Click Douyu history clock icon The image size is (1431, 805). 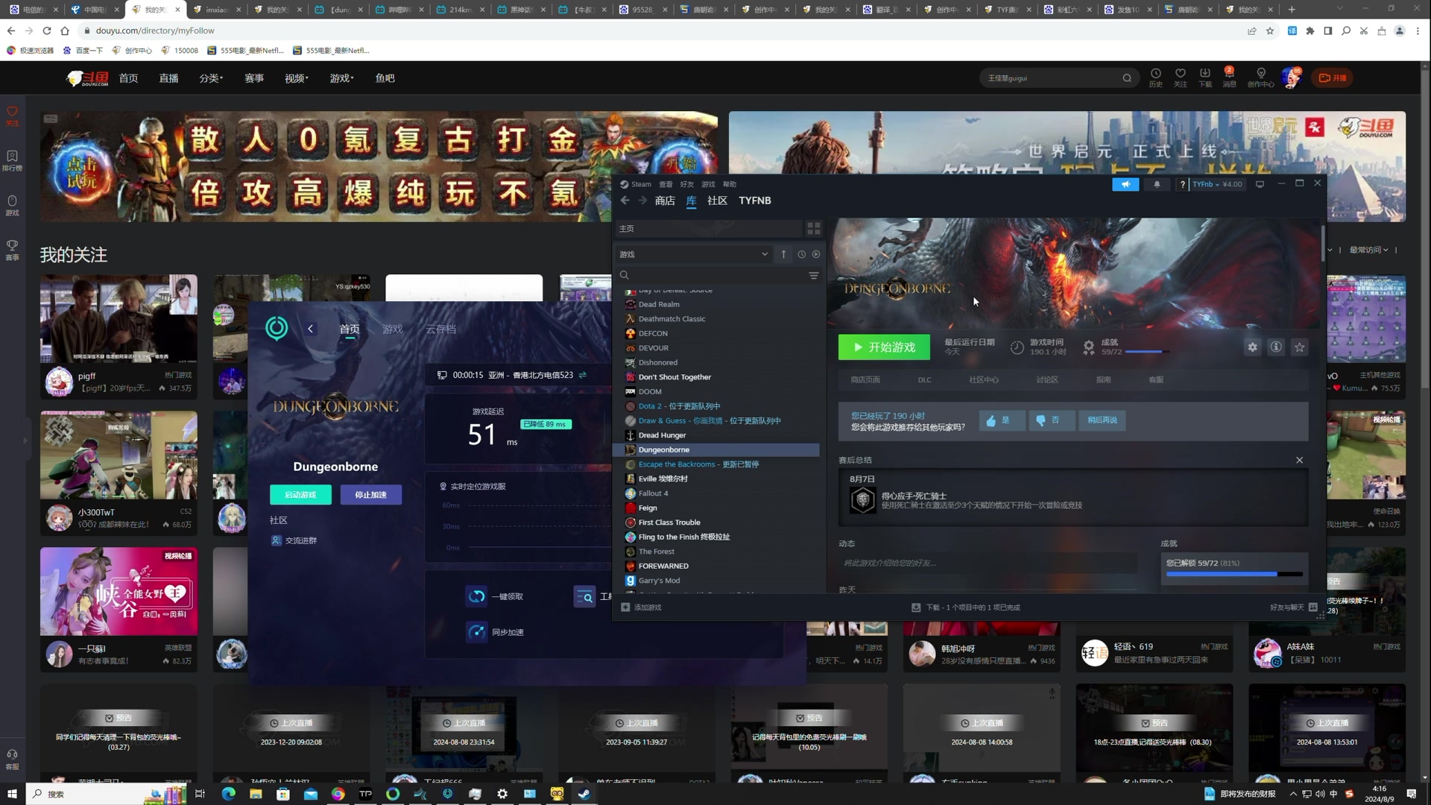1155,74
